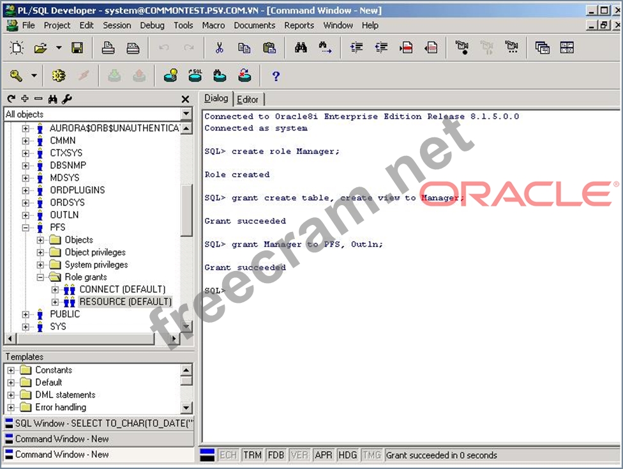Click the database icon with binoculars
Screen dimensions: 623x469
tap(220, 75)
